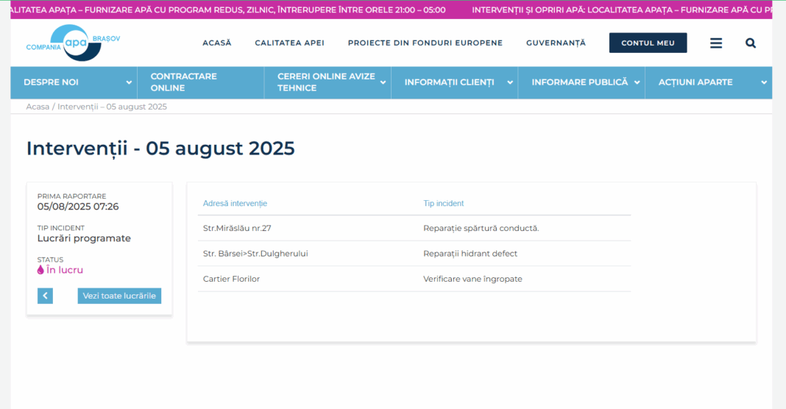Open the Despre Noi menu label

pyautogui.click(x=51, y=82)
